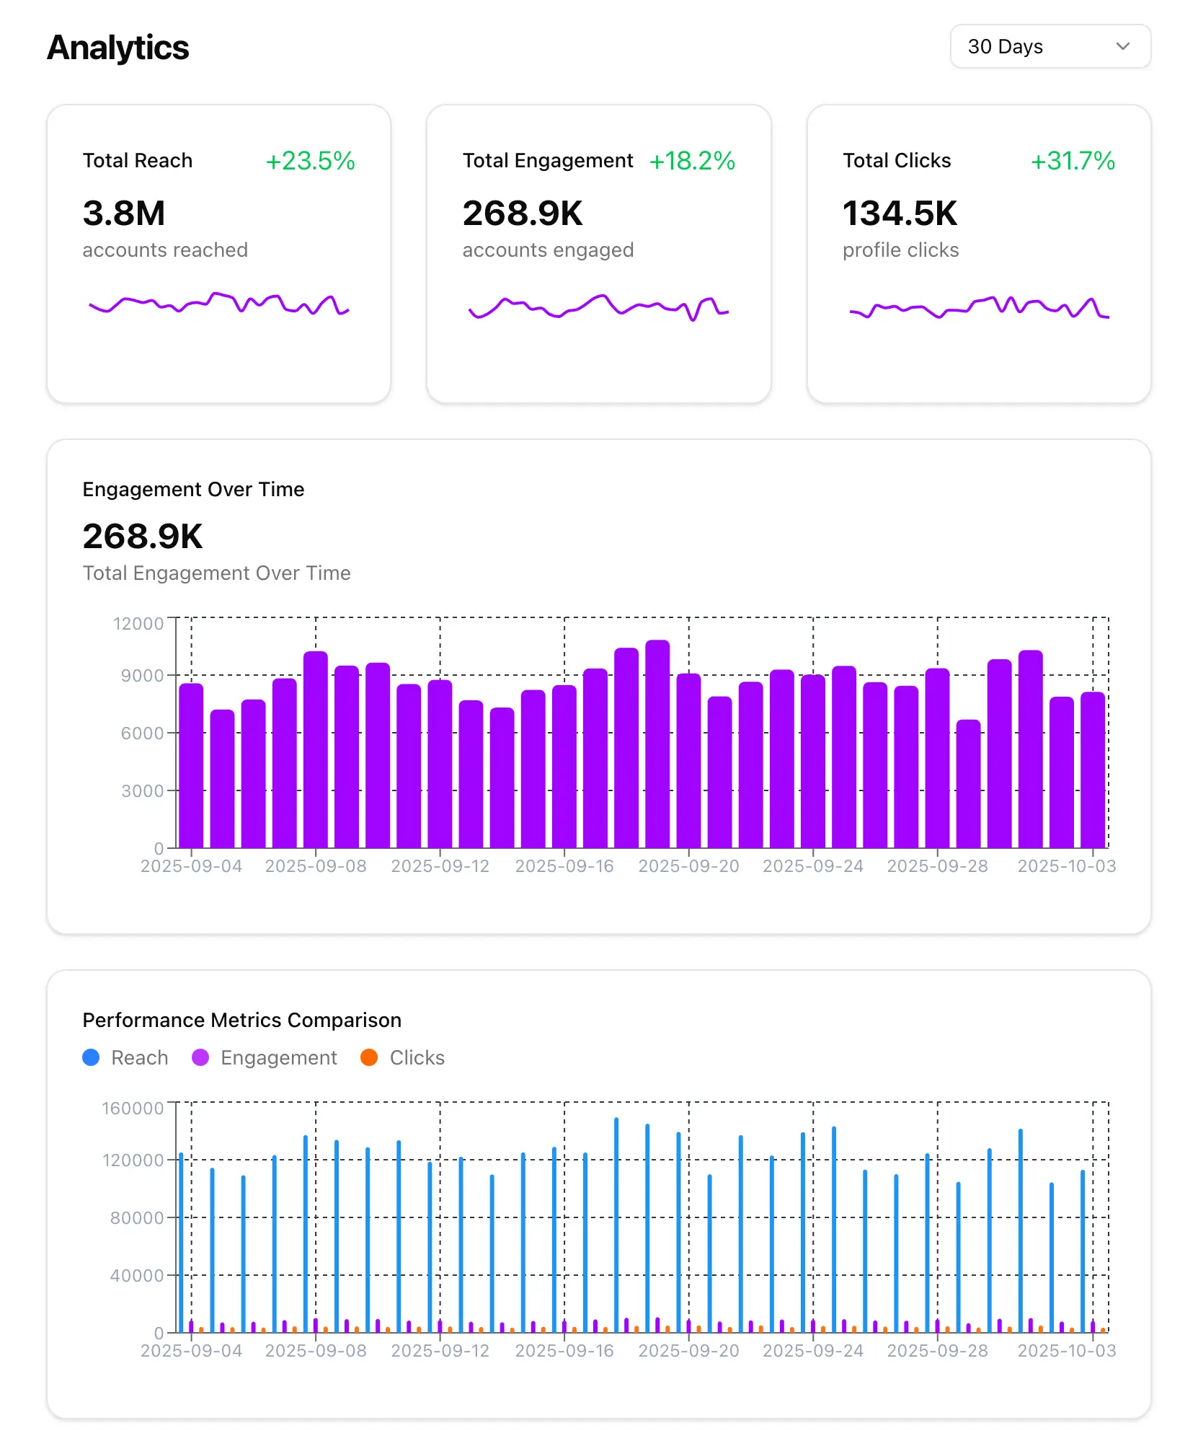Image resolution: width=1198 pixels, height=1454 pixels.
Task: Select the Total Reach sparkline graph
Action: coord(218,304)
